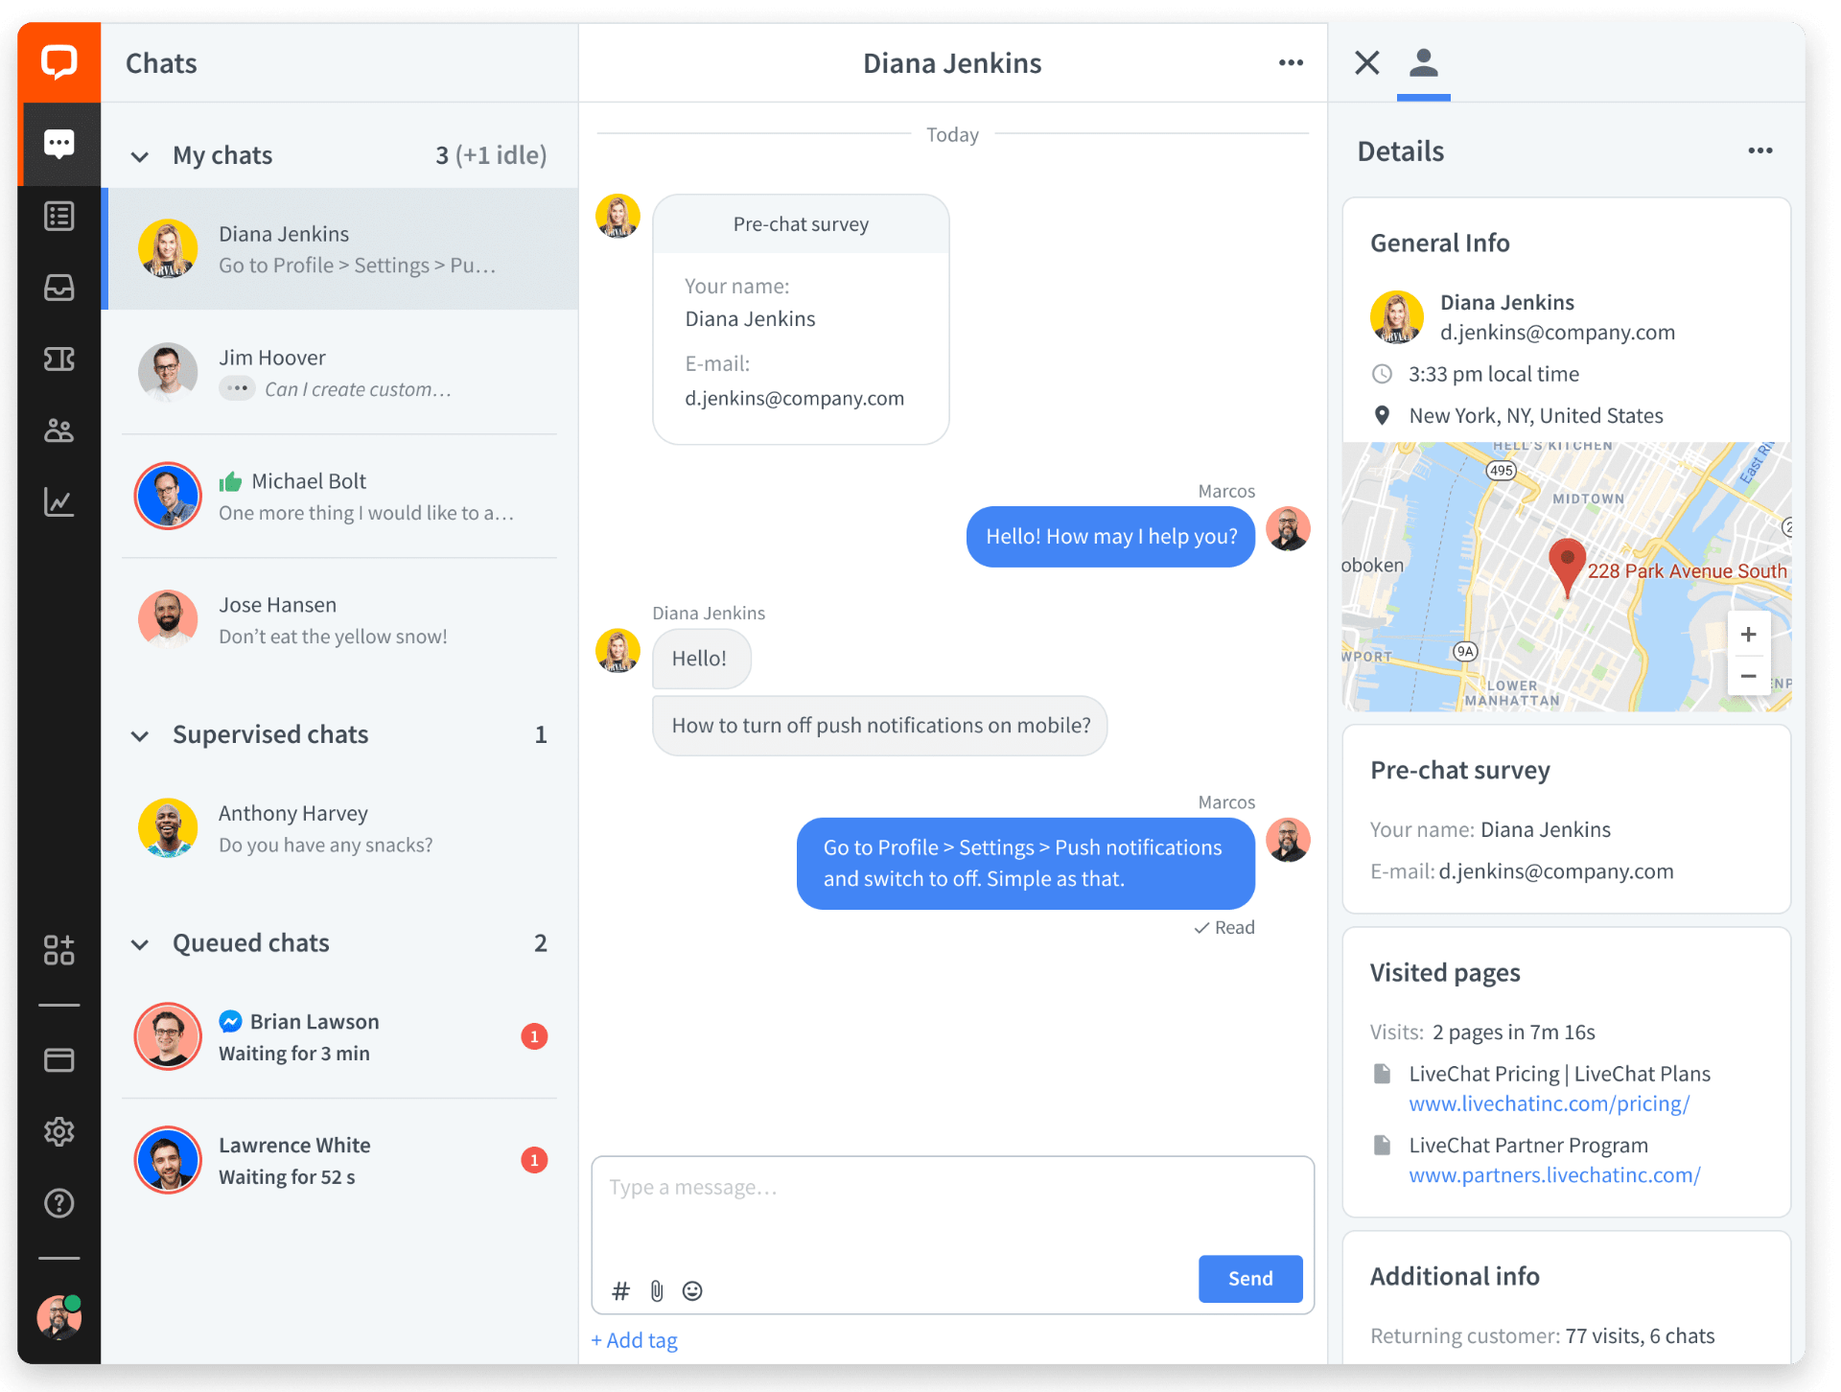Screen dimensions: 1841x1392
Task: Select the customer profile tab
Action: tap(1423, 63)
